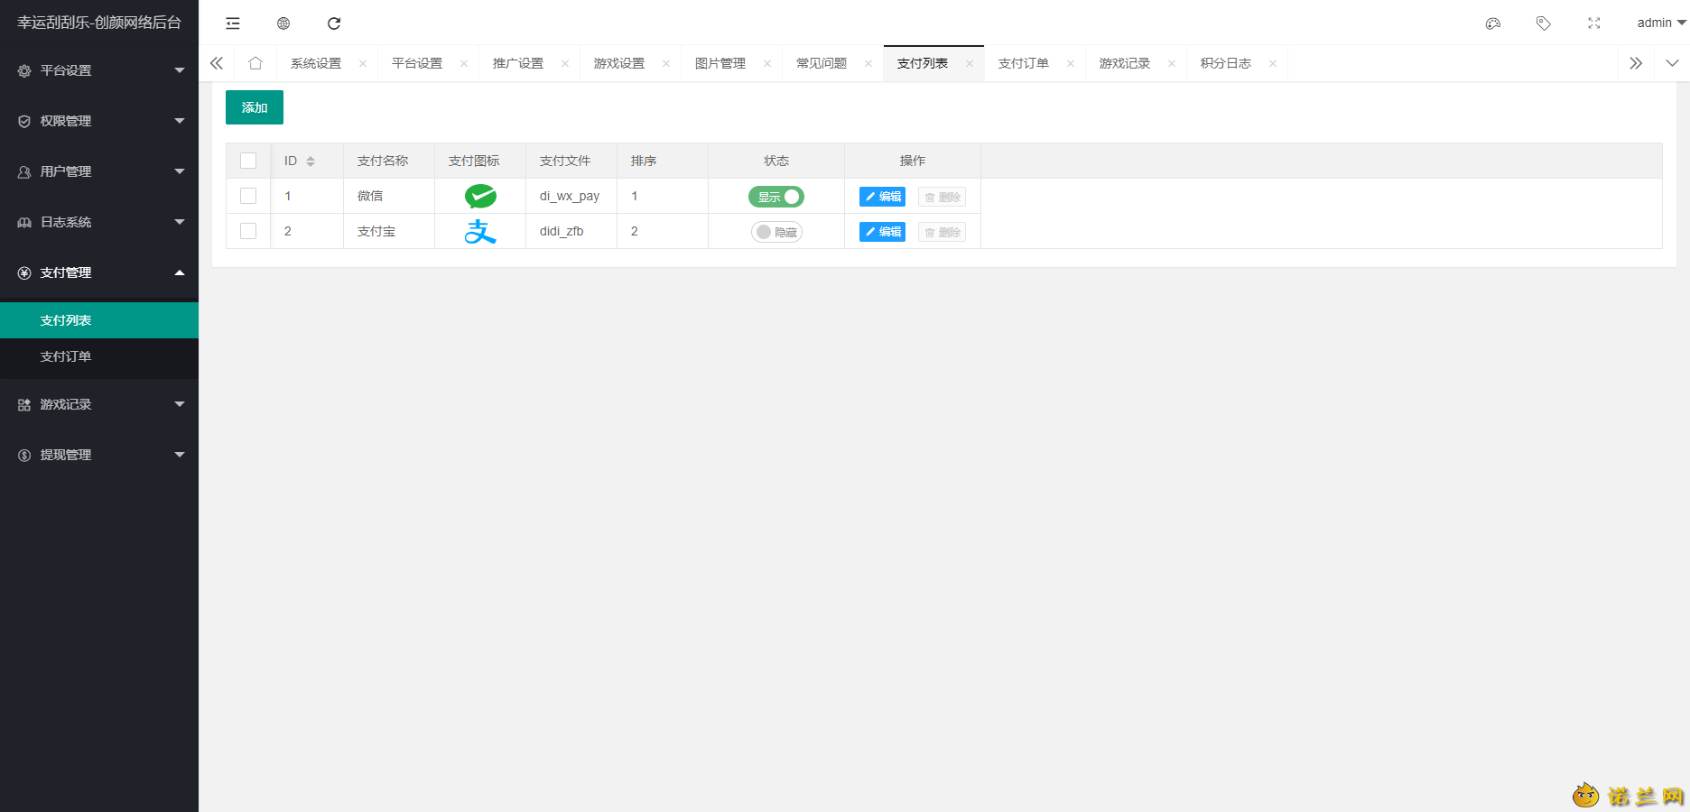Open the theme palette icon
Screen dimensions: 1690x812
pos(1493,23)
